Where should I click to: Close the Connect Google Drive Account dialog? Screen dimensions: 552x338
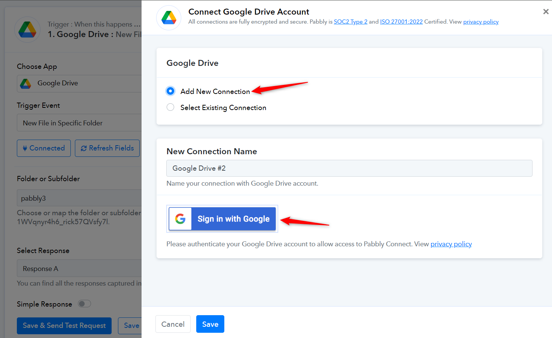pyautogui.click(x=546, y=12)
